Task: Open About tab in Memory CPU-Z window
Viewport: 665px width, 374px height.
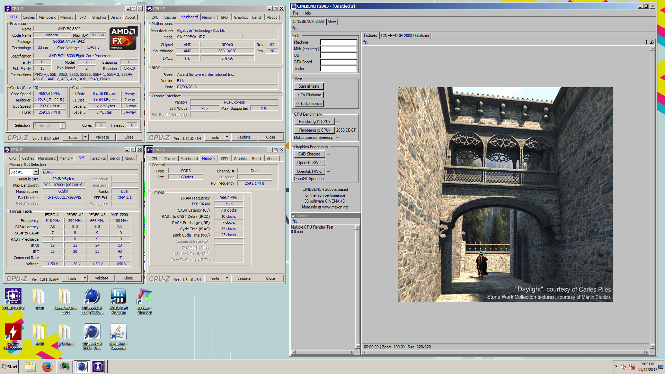Action: 272,159
